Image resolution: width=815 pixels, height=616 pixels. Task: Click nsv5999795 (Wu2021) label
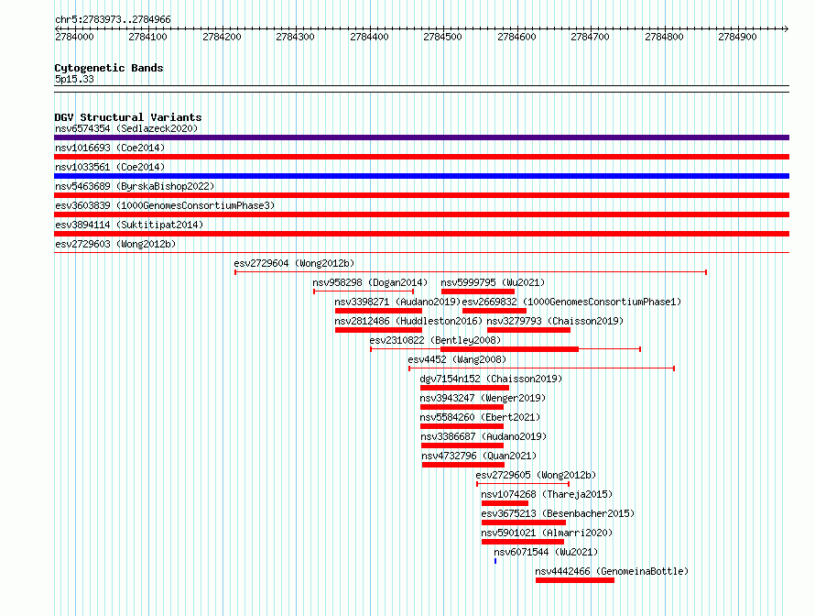click(493, 282)
